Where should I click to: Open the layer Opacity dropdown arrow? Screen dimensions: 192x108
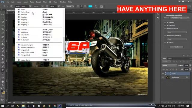(x=190, y=65)
